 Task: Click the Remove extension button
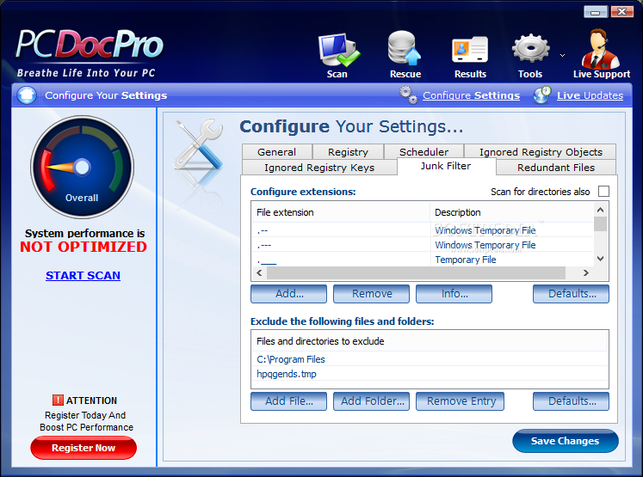[371, 294]
